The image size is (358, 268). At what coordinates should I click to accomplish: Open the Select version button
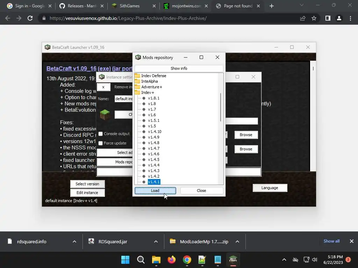click(87, 184)
